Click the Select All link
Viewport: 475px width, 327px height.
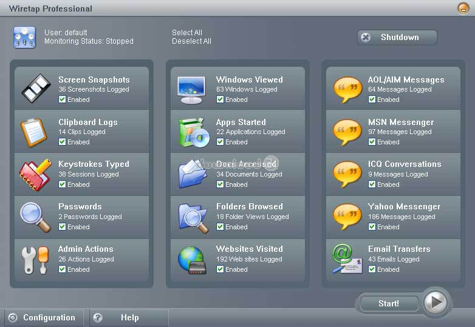click(x=187, y=32)
